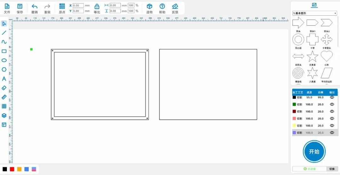Open the 基本图形 shape category dropdown
Screen dimensions: 340x175
pos(314,13)
